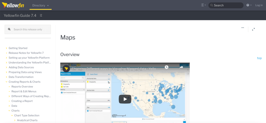The height and width of the screenshot is (123, 266).
Task: Expand the Getting Started tree item
Action: (6, 48)
